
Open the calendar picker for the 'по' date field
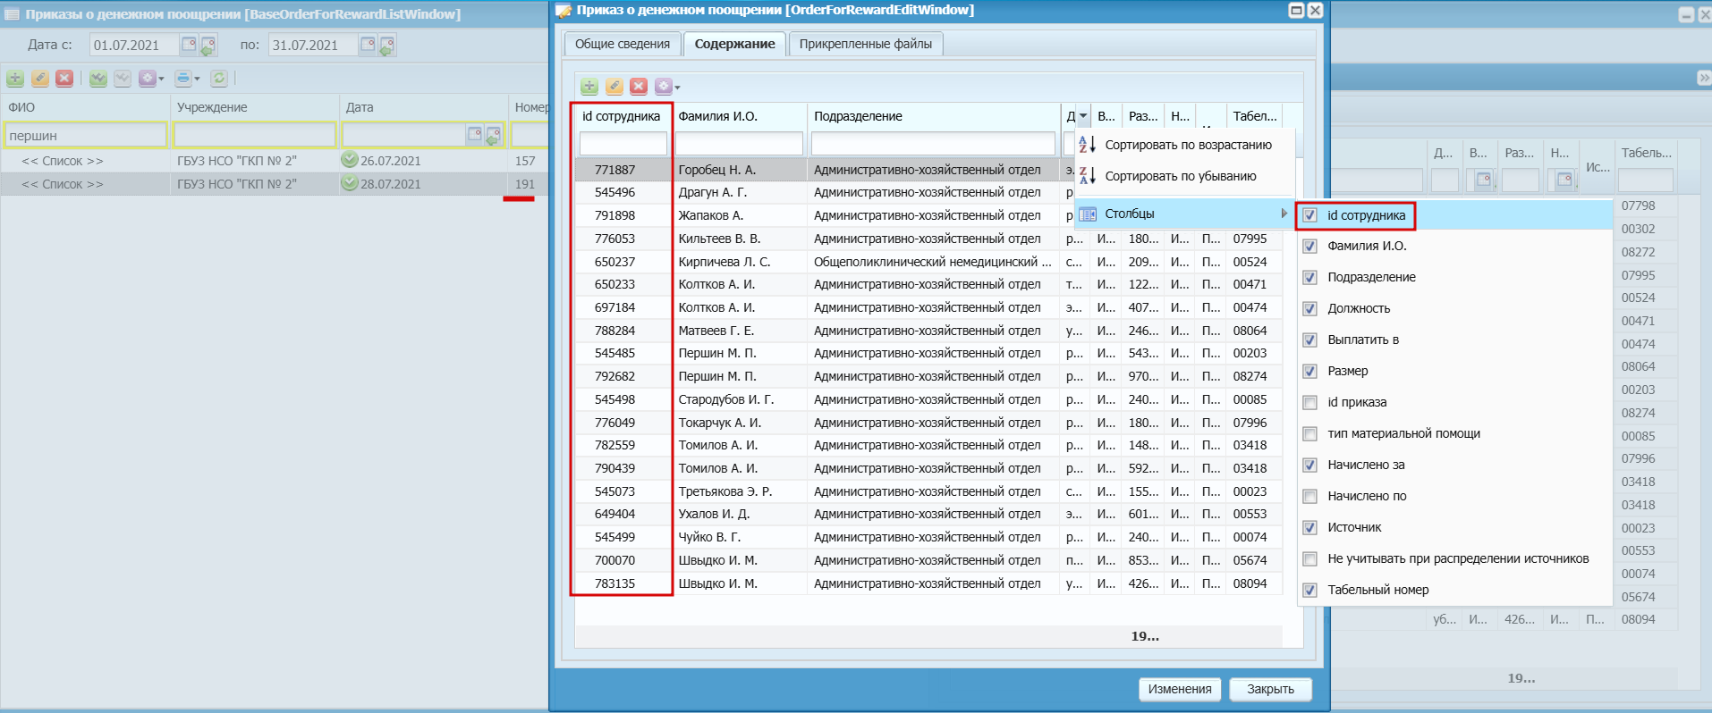tap(368, 45)
